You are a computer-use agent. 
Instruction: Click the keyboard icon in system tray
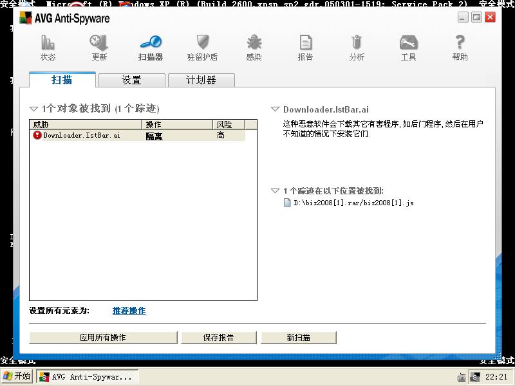[x=462, y=377]
